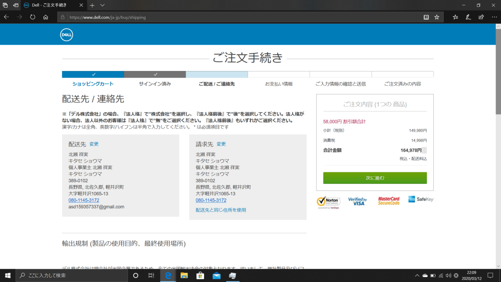This screenshot has width=501, height=282.
Task: Click the お支払い情報 step
Action: point(279,84)
